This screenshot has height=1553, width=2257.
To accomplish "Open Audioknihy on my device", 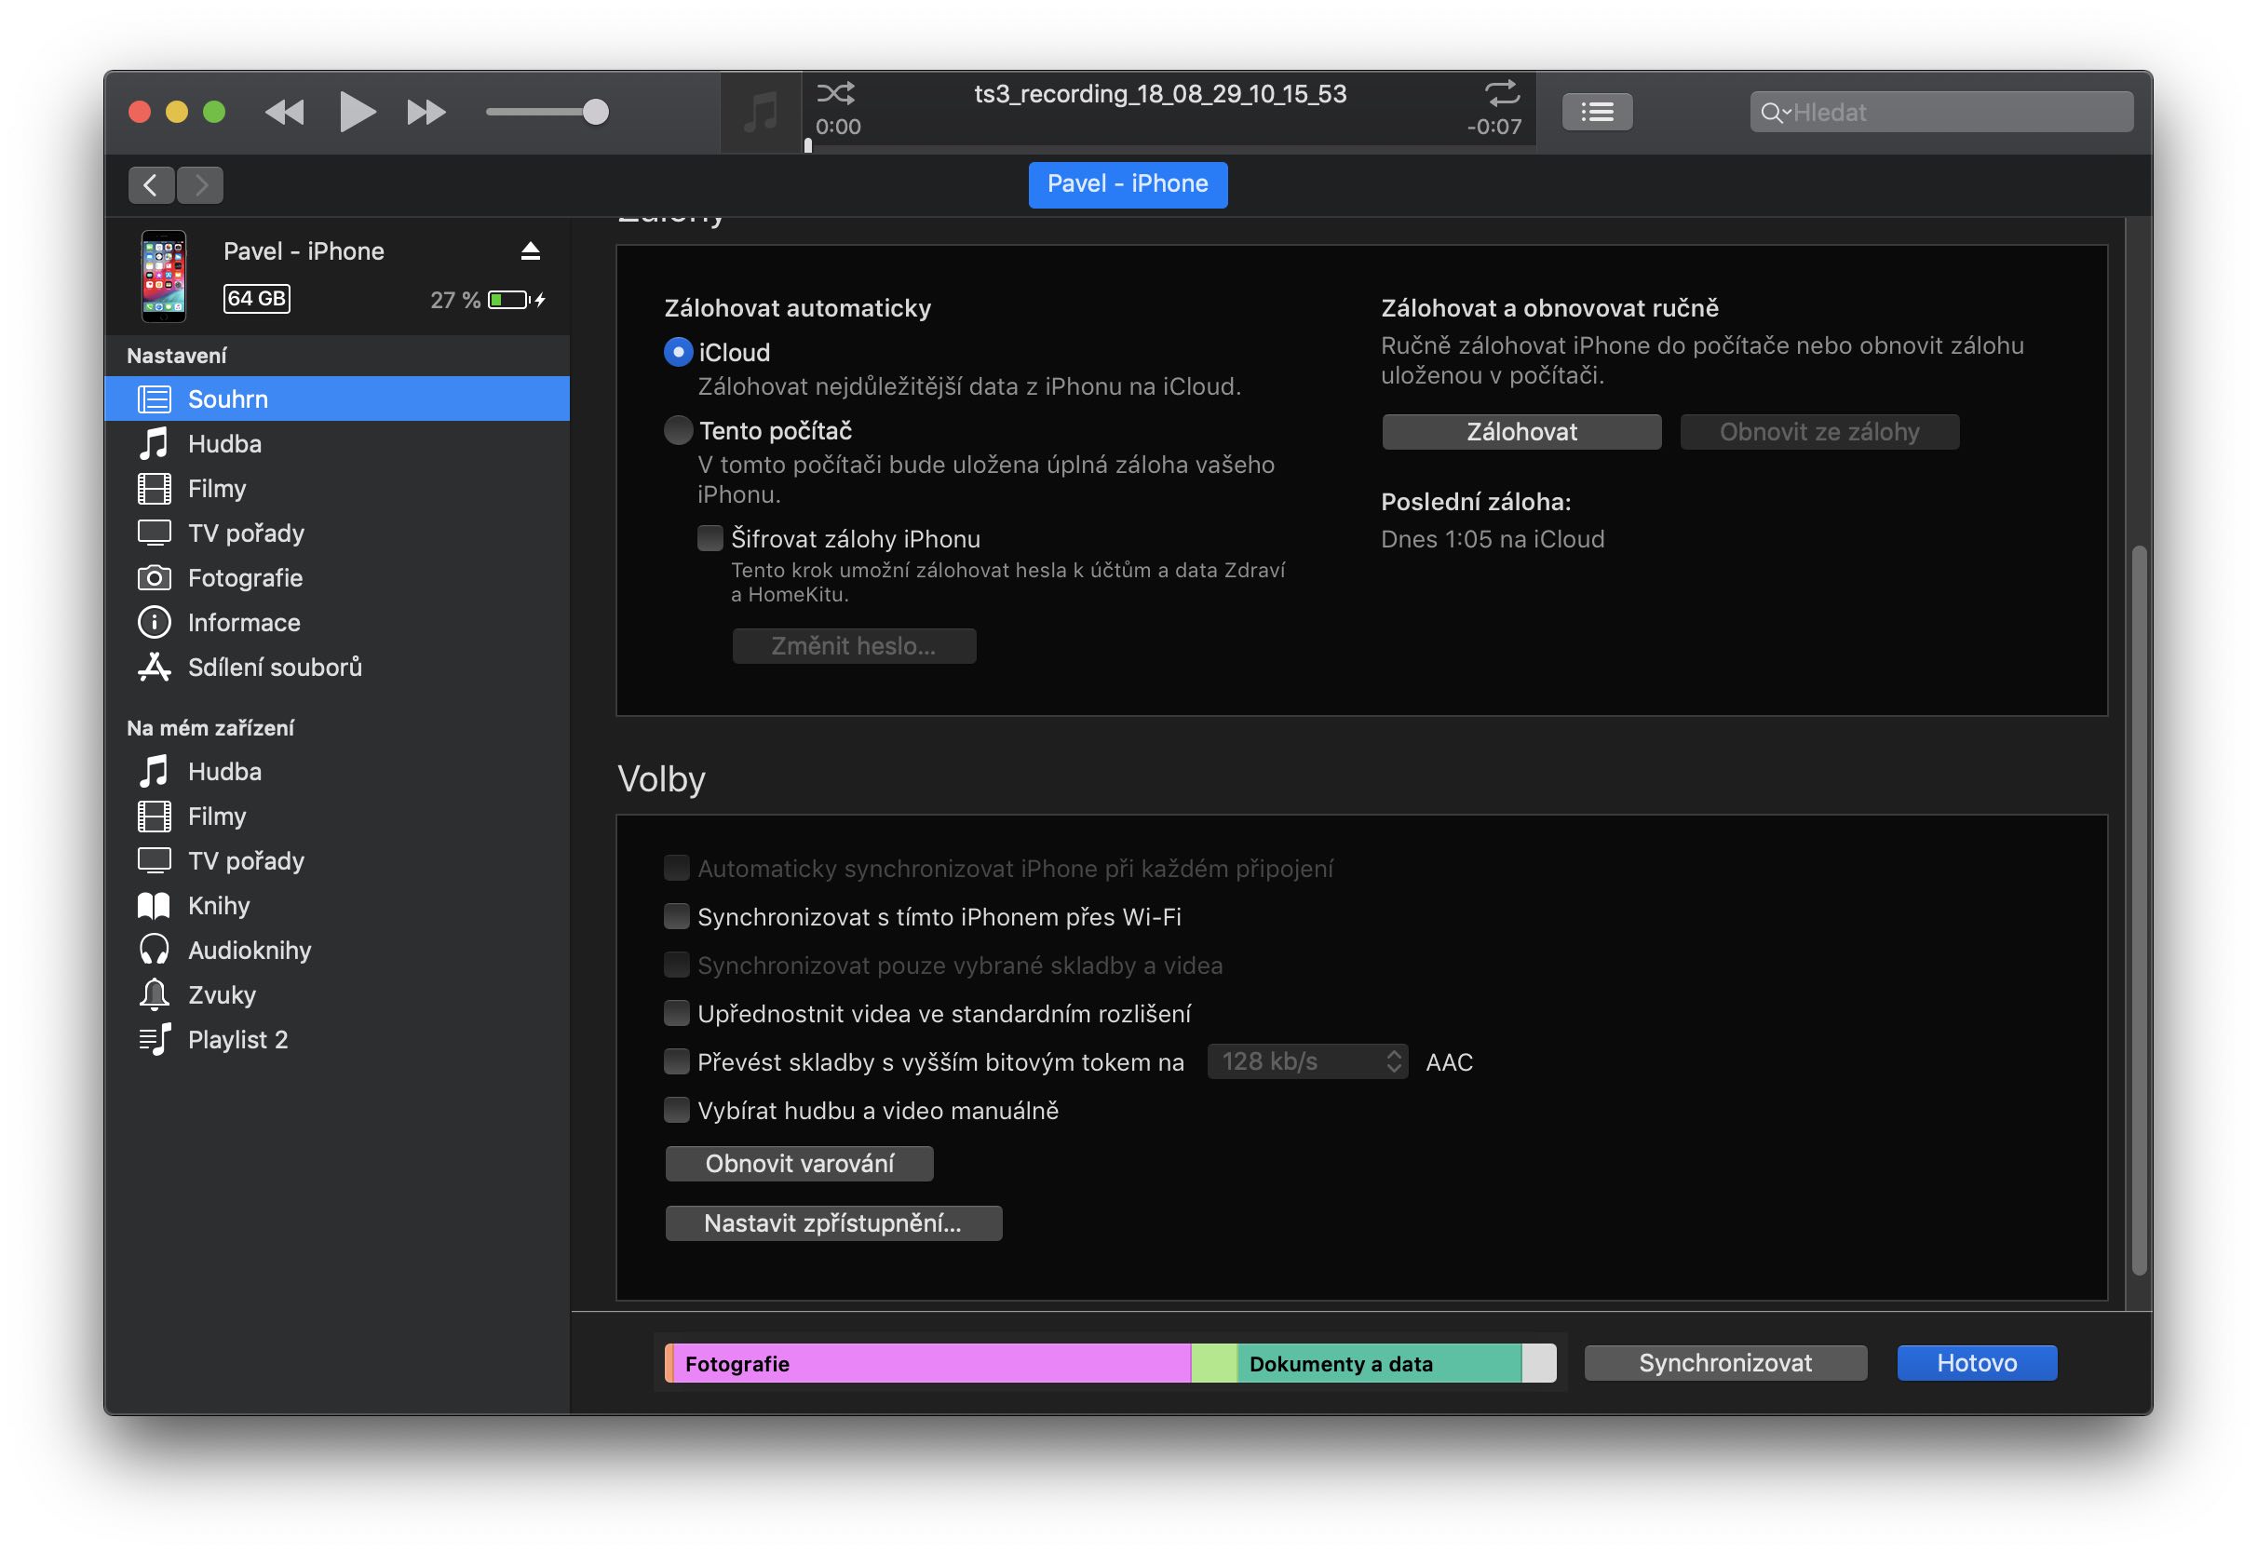I will pos(337,951).
